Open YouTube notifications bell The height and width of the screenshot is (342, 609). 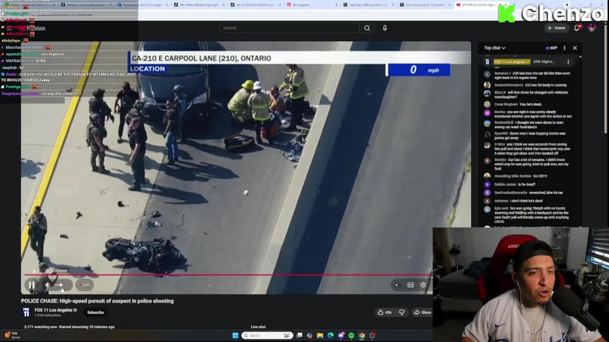tap(577, 28)
